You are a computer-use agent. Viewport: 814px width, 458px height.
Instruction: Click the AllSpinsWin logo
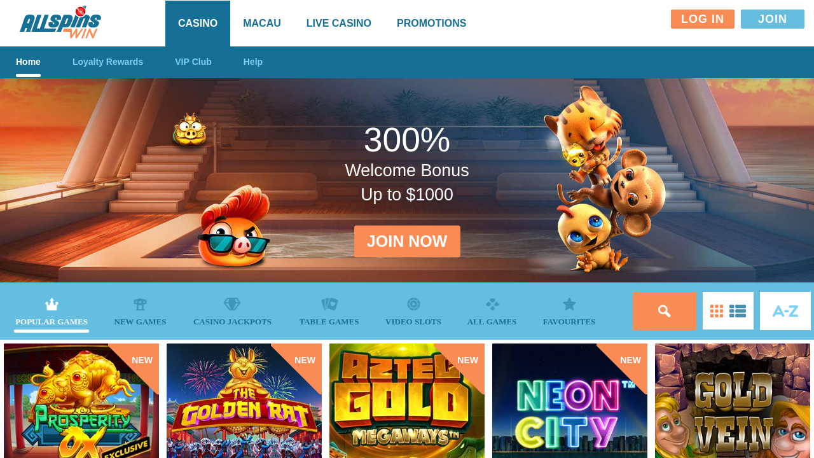coord(60,23)
